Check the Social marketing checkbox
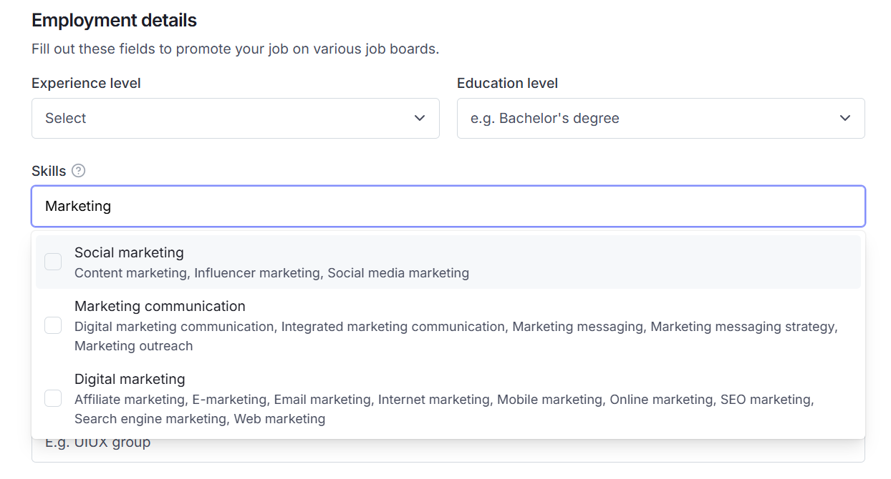The image size is (891, 479). point(53,262)
